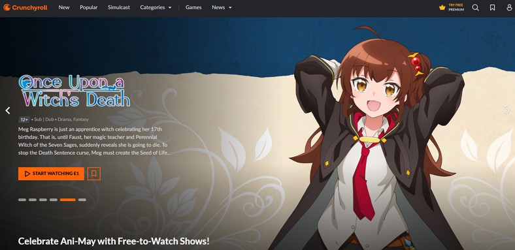The height and width of the screenshot is (250, 515).
Task: Click 'Celebrate Ani-May with Free-to-Watch Shows!' heading
Action: coord(114,241)
